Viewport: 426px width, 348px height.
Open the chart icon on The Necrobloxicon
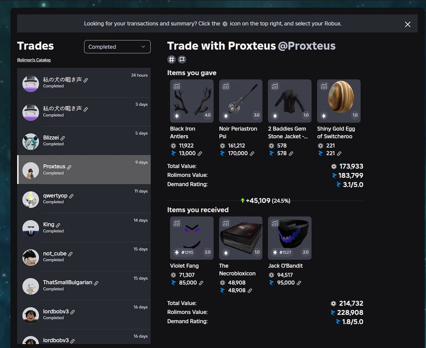226,224
